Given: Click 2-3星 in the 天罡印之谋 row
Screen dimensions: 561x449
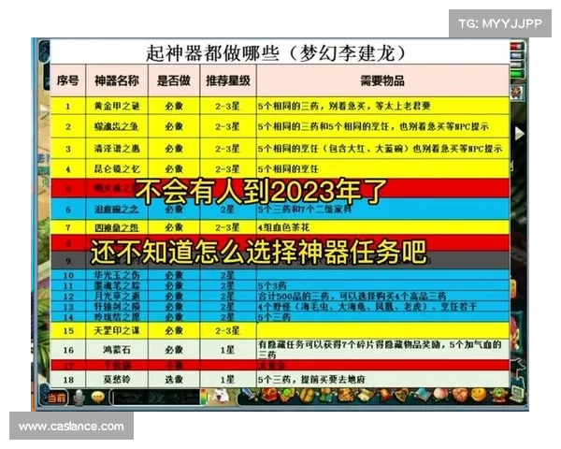Looking at the screenshot, I should (227, 330).
